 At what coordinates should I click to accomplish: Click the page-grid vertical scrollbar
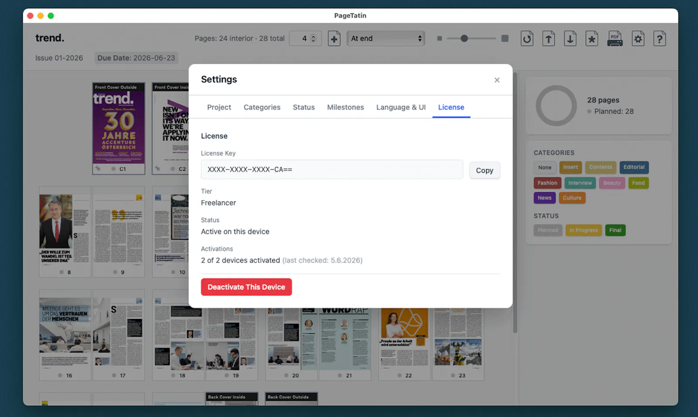pyautogui.click(x=515, y=203)
